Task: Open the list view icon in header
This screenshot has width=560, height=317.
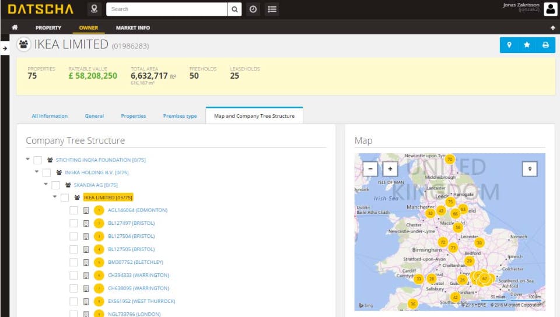Action: point(271,9)
